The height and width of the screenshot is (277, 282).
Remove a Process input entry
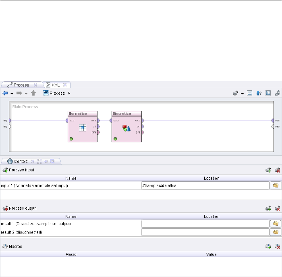point(277,170)
